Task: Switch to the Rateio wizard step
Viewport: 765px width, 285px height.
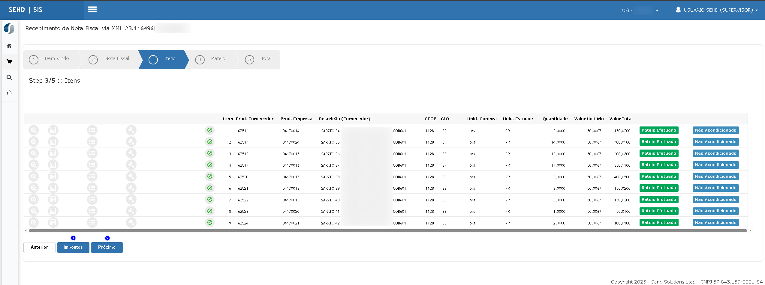Action: [211, 60]
